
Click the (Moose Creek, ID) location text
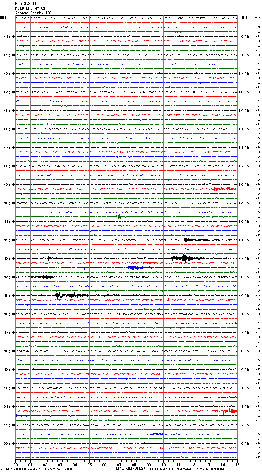click(33, 13)
